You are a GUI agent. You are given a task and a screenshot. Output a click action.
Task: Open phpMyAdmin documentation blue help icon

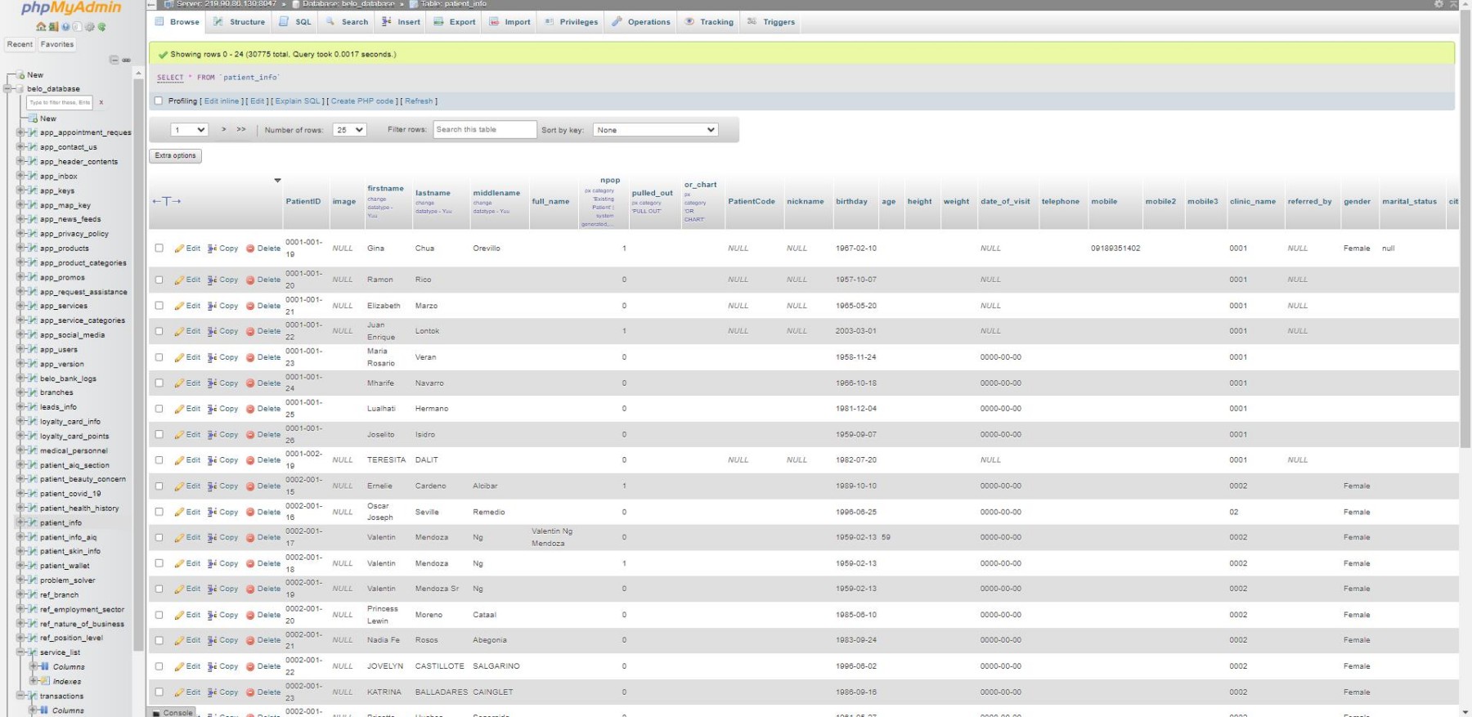[x=65, y=27]
